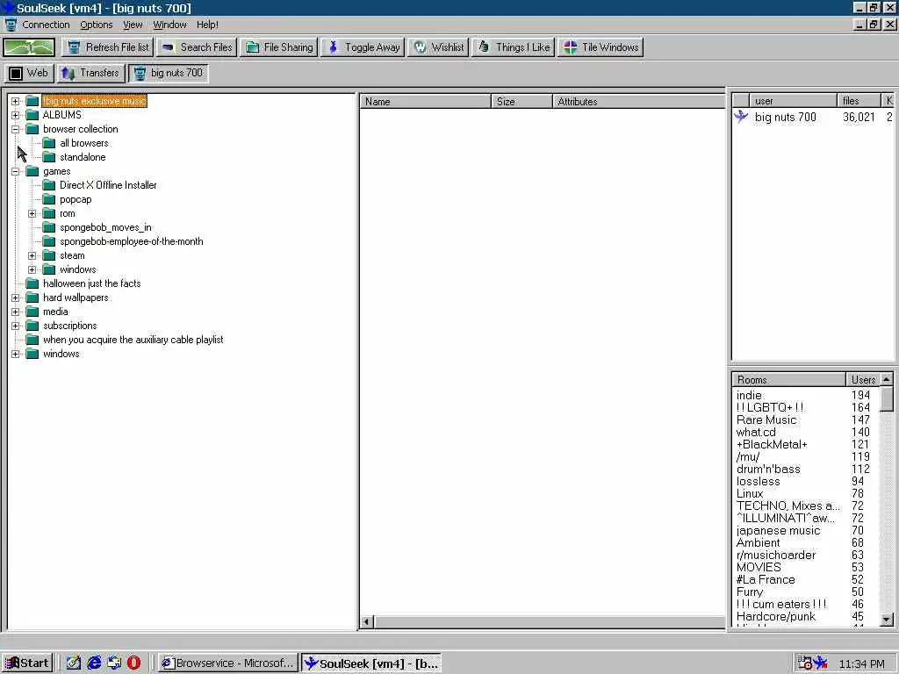Click the files column header
Viewport: 899px width, 674px height.
(859, 101)
